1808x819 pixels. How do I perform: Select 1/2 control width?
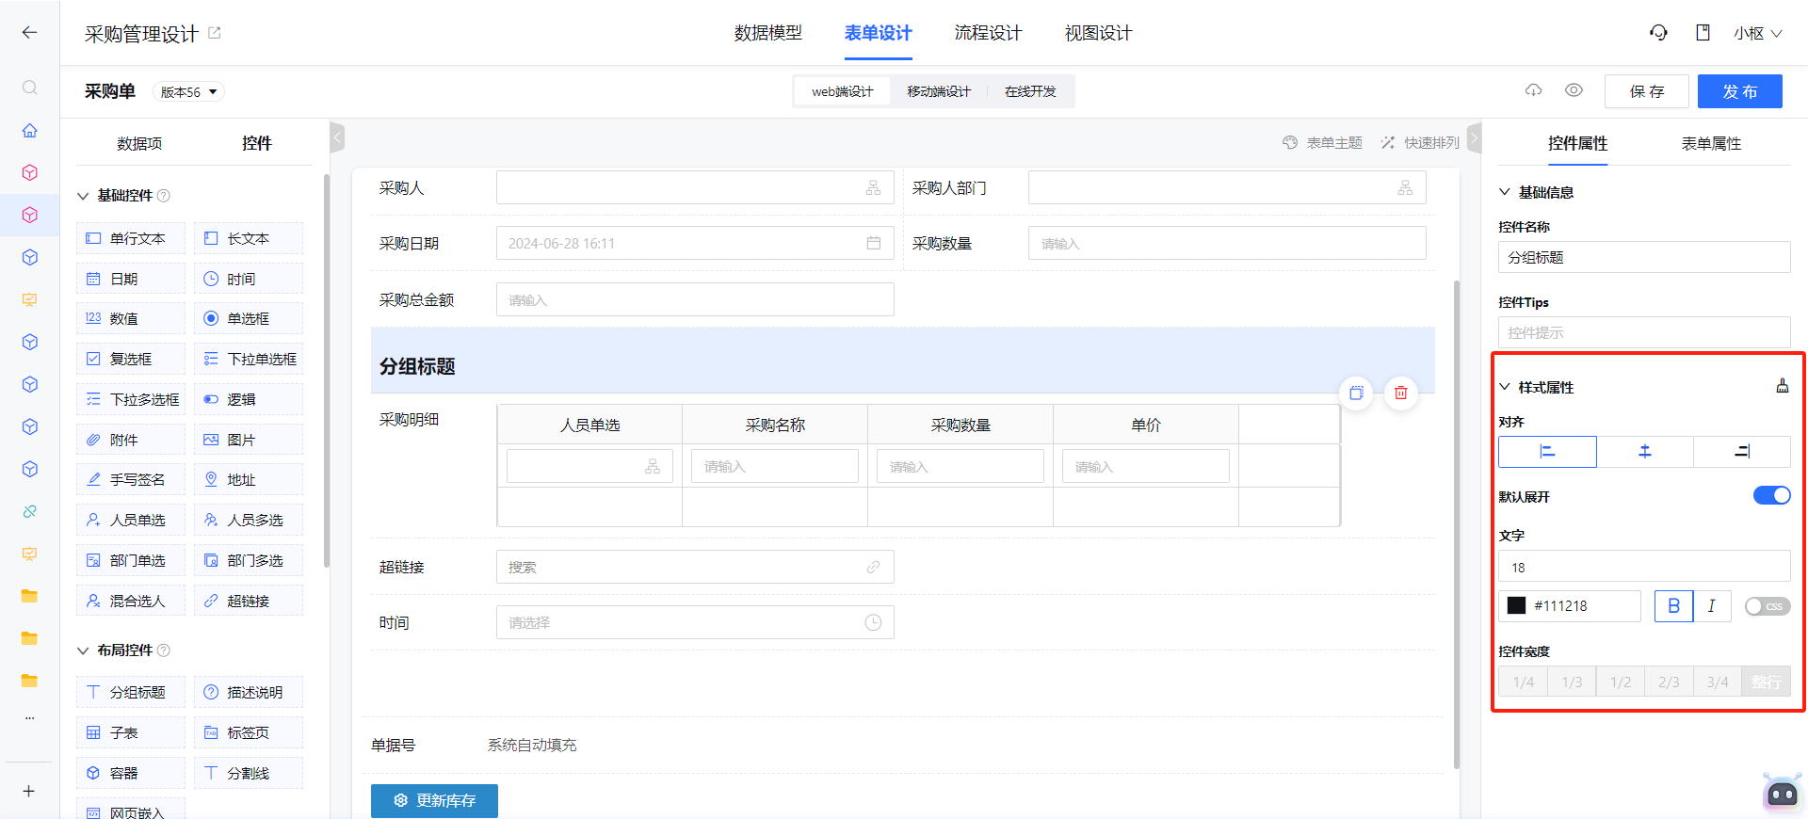click(1621, 682)
